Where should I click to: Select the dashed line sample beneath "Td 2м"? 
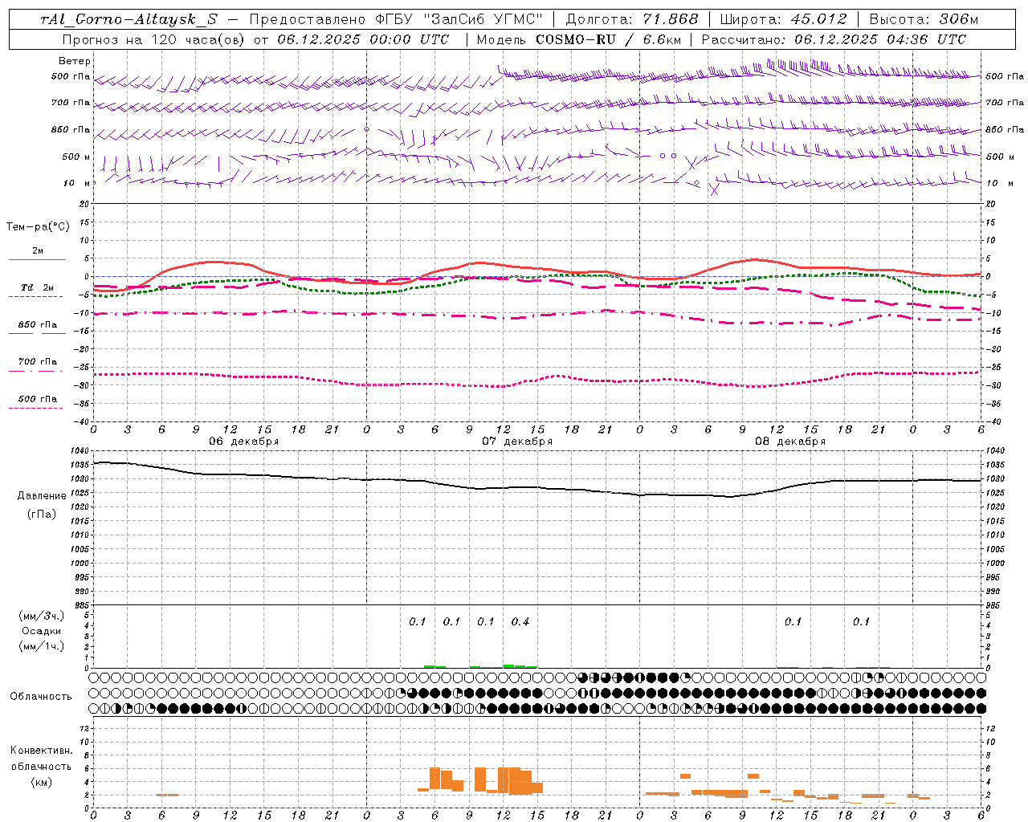coord(35,297)
